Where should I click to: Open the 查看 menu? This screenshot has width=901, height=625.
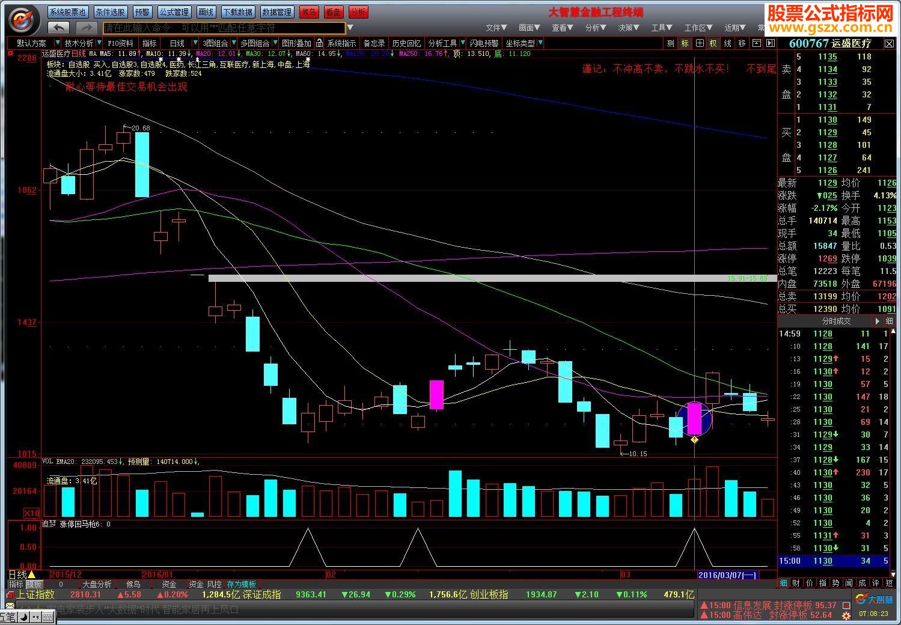[563, 28]
